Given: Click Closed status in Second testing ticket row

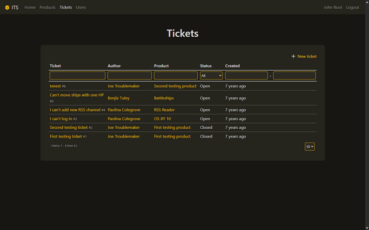Looking at the screenshot, I should (x=206, y=128).
